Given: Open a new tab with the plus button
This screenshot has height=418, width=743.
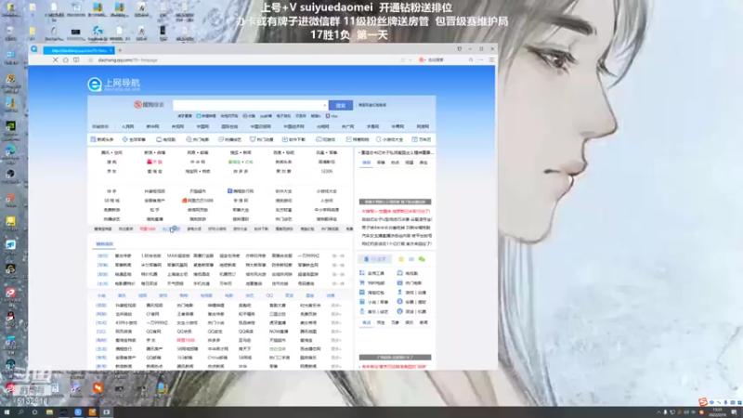Looking at the screenshot, I should [120, 50].
